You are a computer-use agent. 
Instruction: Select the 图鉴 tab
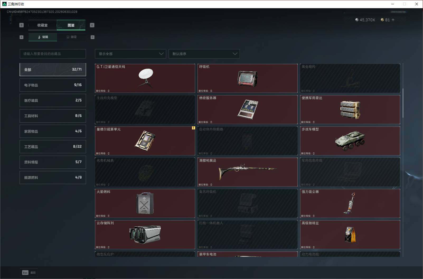point(71,25)
